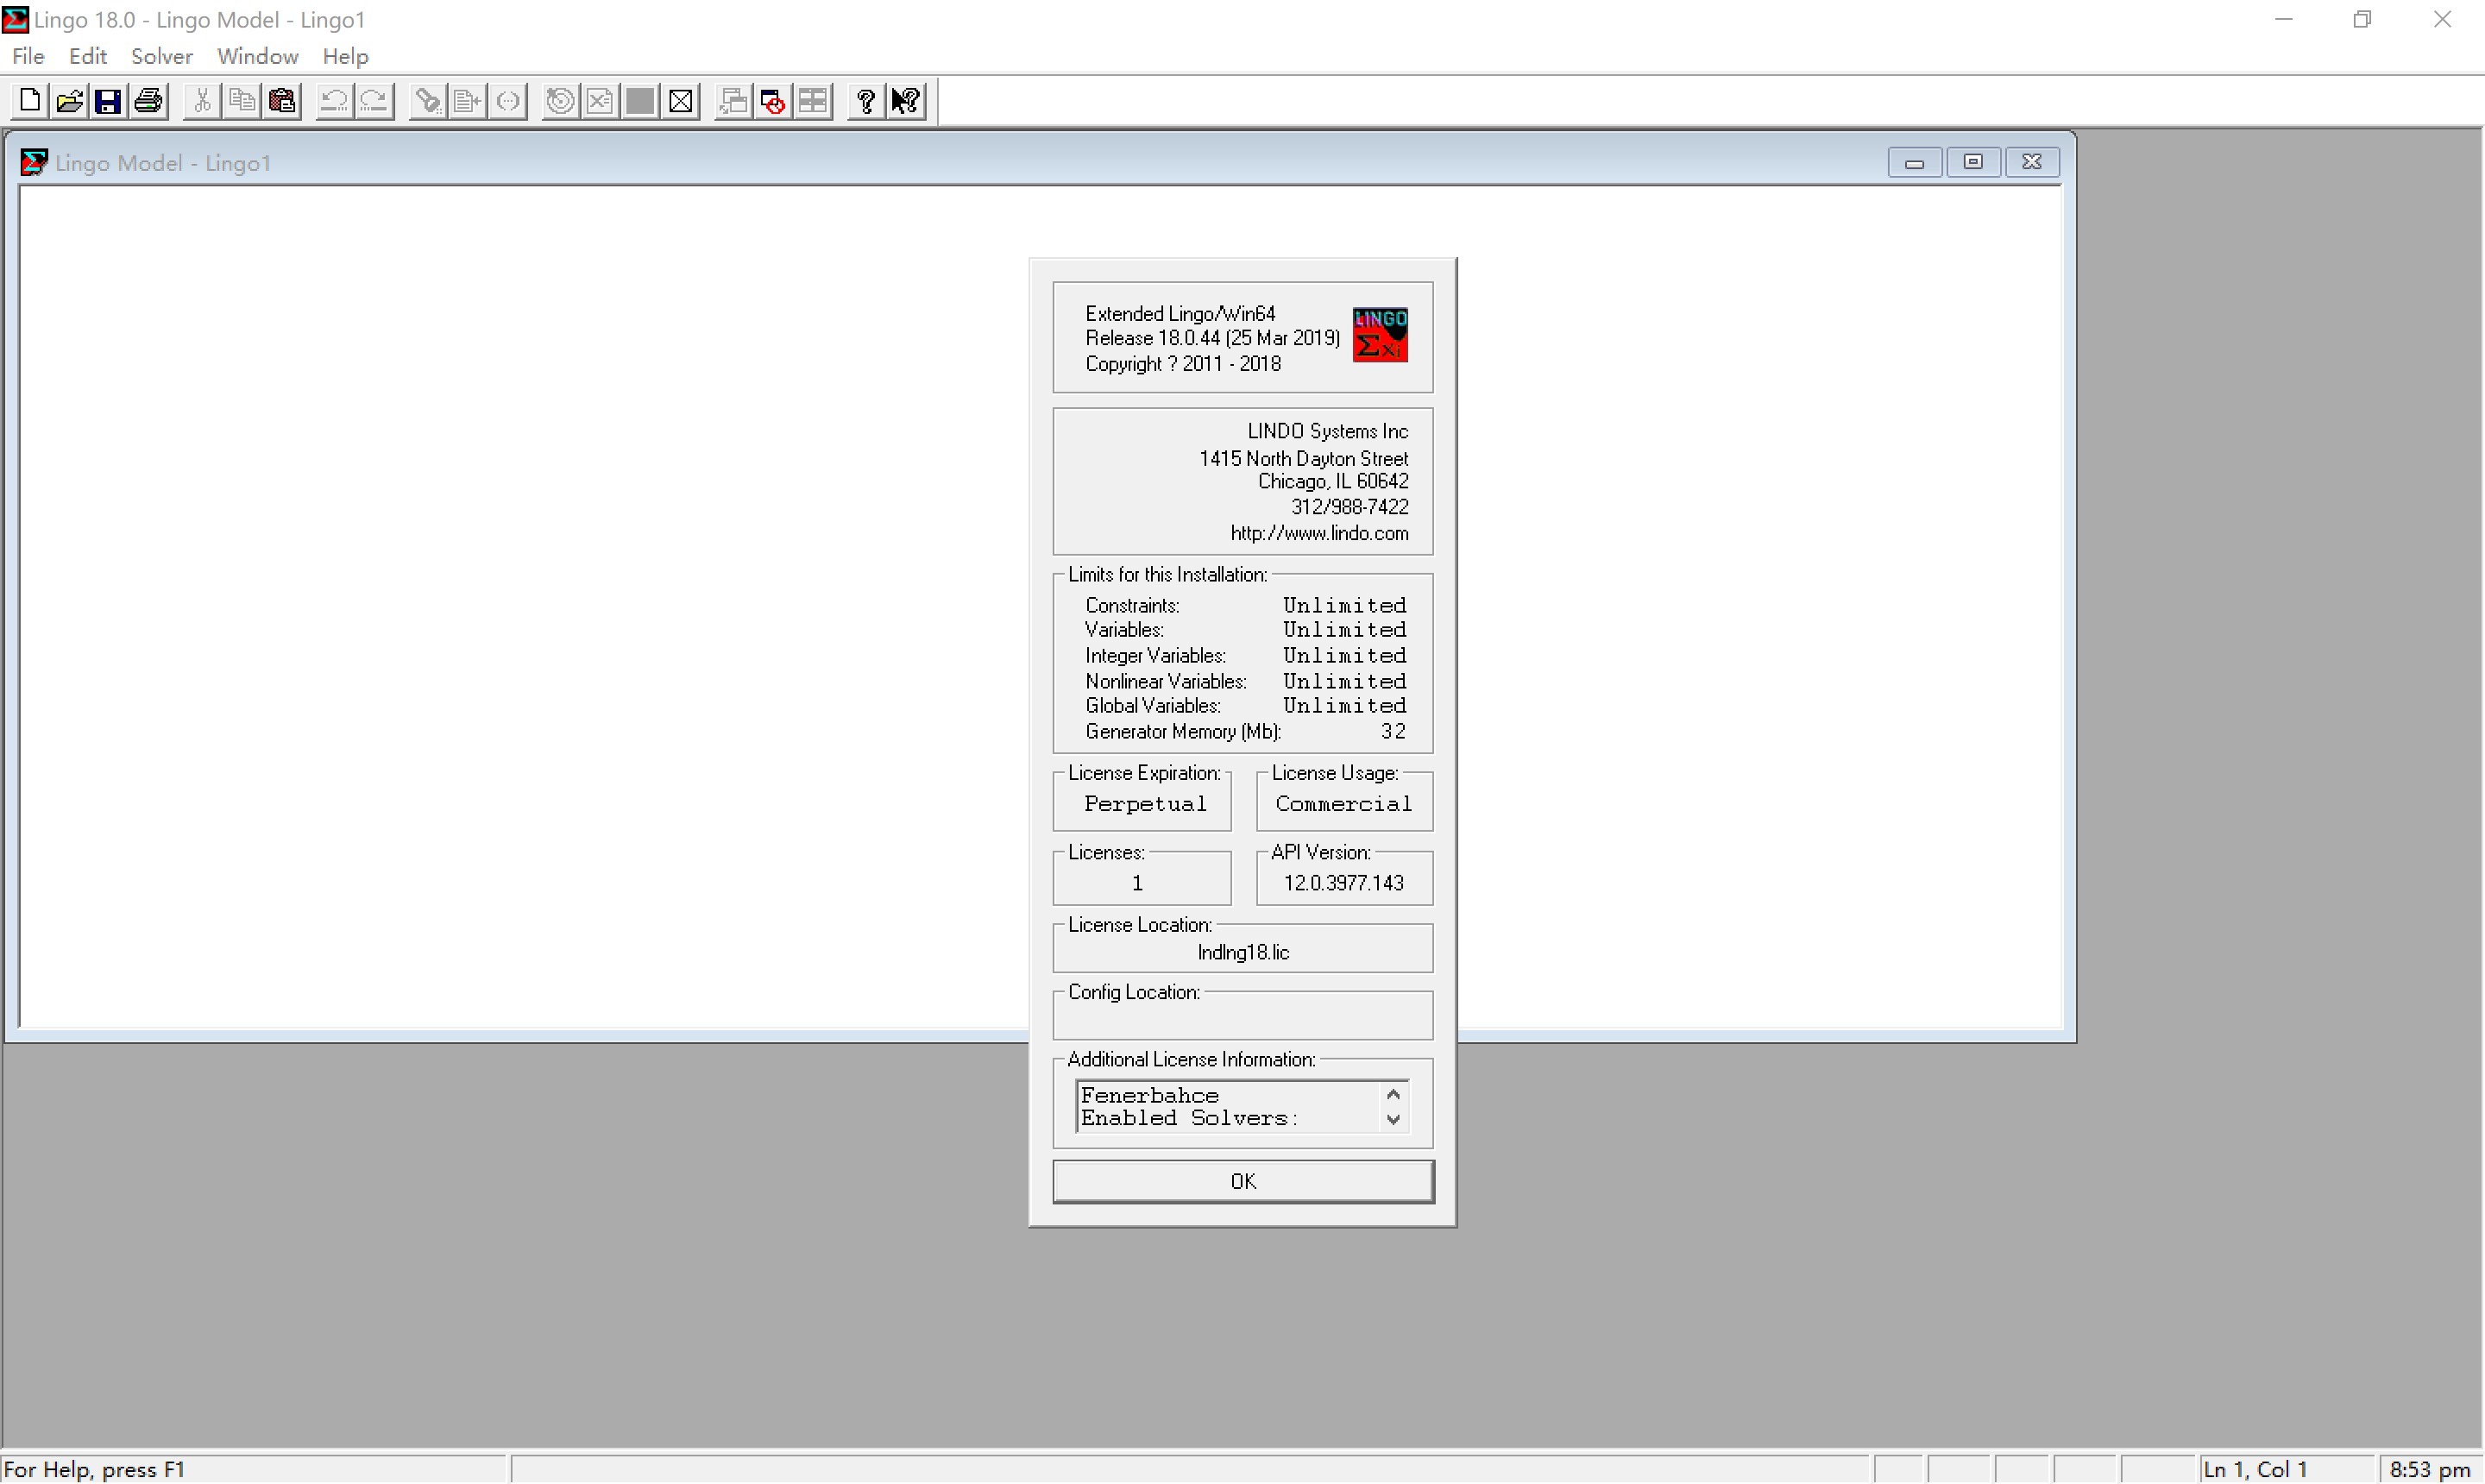Save the model using floppy disk icon

click(x=109, y=101)
